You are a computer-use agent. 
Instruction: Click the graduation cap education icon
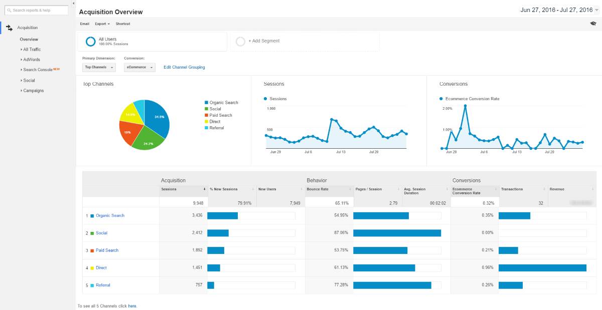[x=593, y=23]
